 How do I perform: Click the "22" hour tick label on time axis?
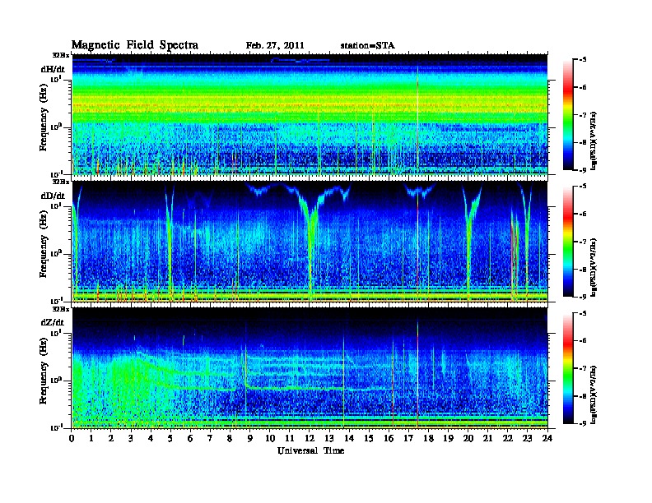[508, 438]
